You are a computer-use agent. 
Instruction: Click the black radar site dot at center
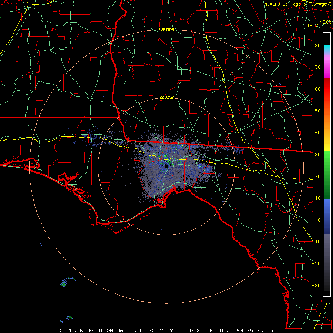tap(166, 166)
